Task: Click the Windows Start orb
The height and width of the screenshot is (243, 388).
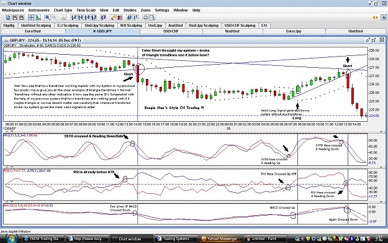Action: tap(11, 239)
